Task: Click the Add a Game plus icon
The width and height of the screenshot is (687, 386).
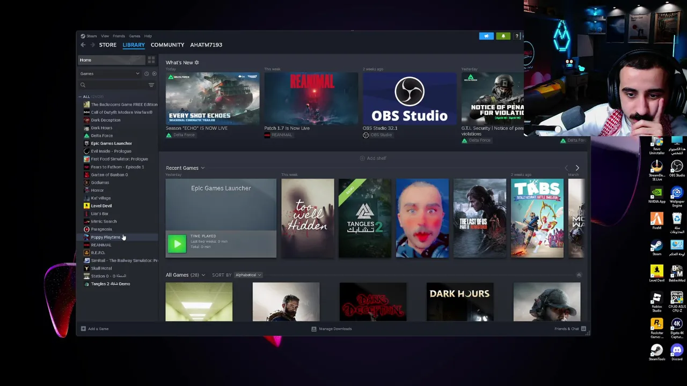Action: pyautogui.click(x=83, y=329)
